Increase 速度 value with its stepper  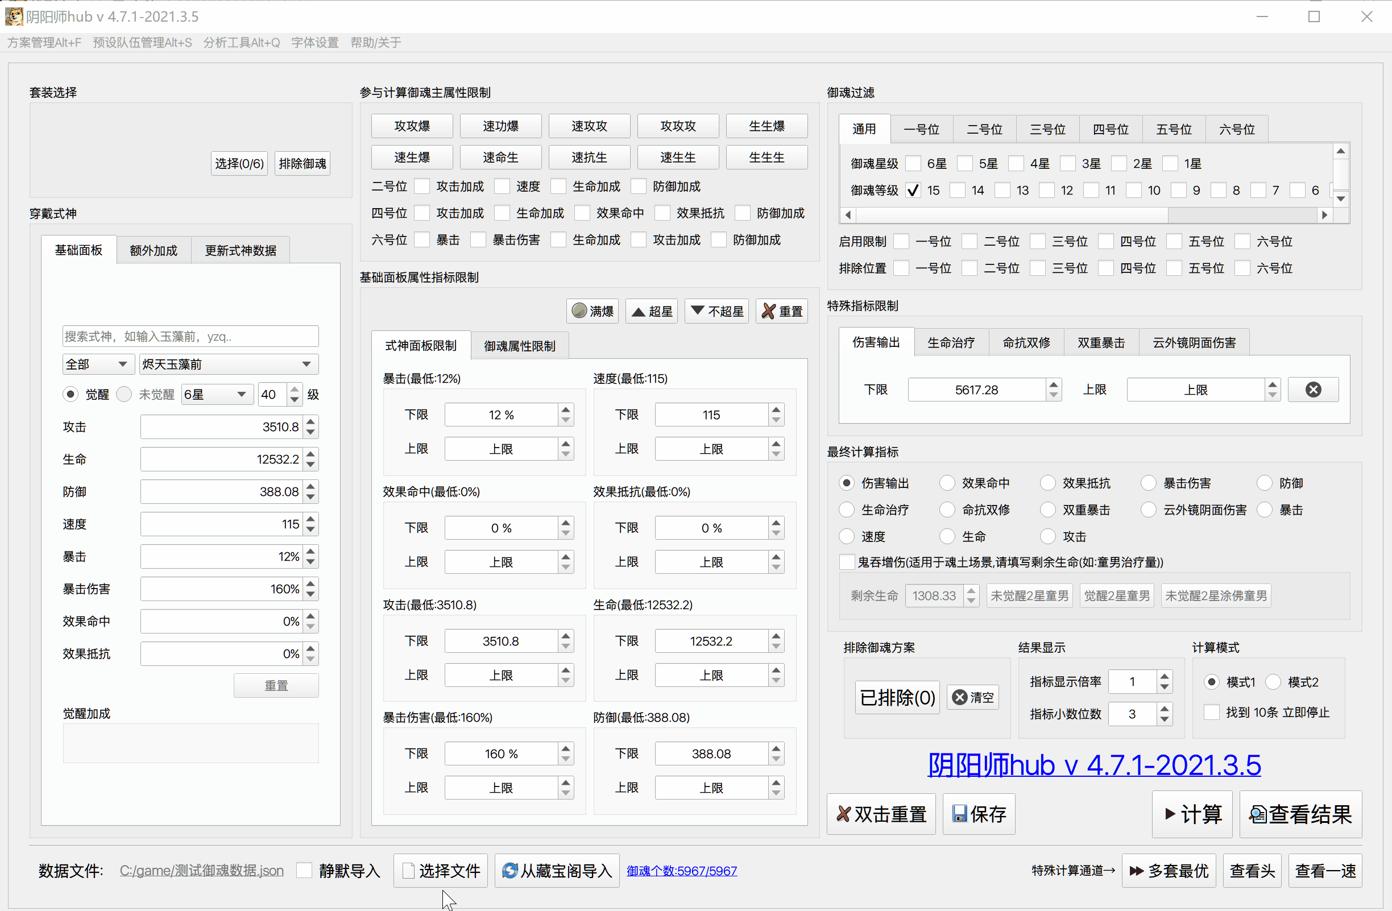310,520
